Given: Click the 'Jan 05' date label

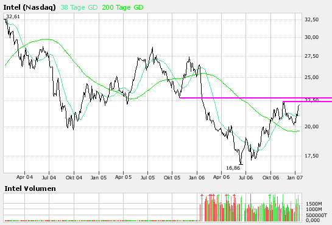Looking at the screenshot, I should [99, 178].
